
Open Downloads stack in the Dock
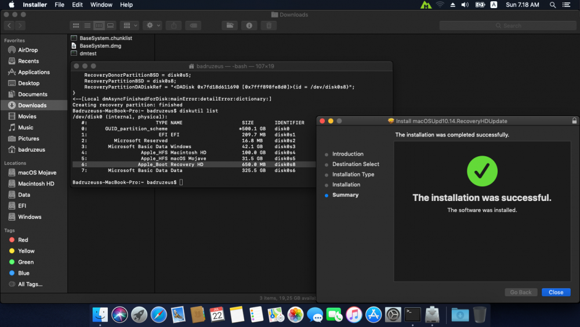[460, 315]
